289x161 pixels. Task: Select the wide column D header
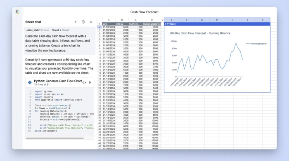click(x=152, y=20)
